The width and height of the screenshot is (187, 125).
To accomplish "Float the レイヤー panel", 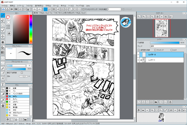I will pos(183,39).
